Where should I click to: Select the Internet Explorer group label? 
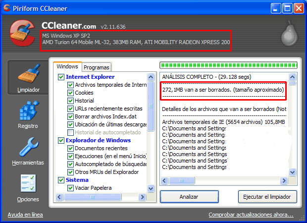tap(90, 77)
